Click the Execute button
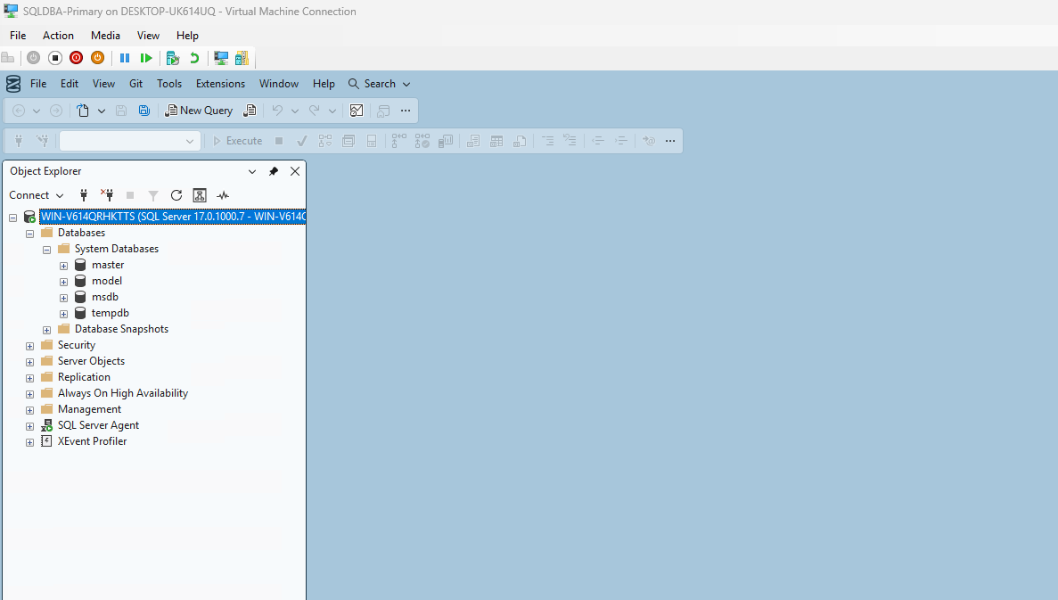This screenshot has height=600, width=1058. coord(237,141)
